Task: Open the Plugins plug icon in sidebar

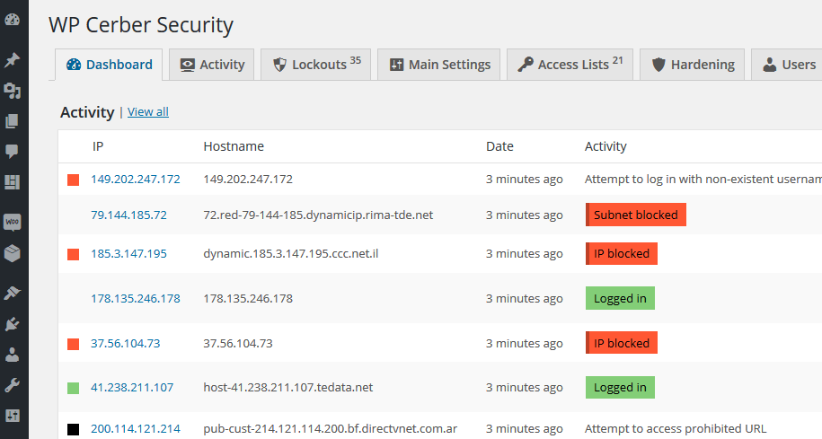Action: click(x=12, y=324)
